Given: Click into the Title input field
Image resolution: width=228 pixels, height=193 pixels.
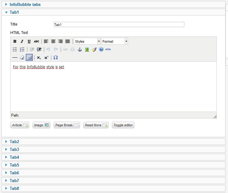Looking at the screenshot, I should pyautogui.click(x=119, y=24).
